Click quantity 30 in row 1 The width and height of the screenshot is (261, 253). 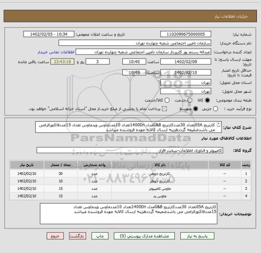[61, 174]
